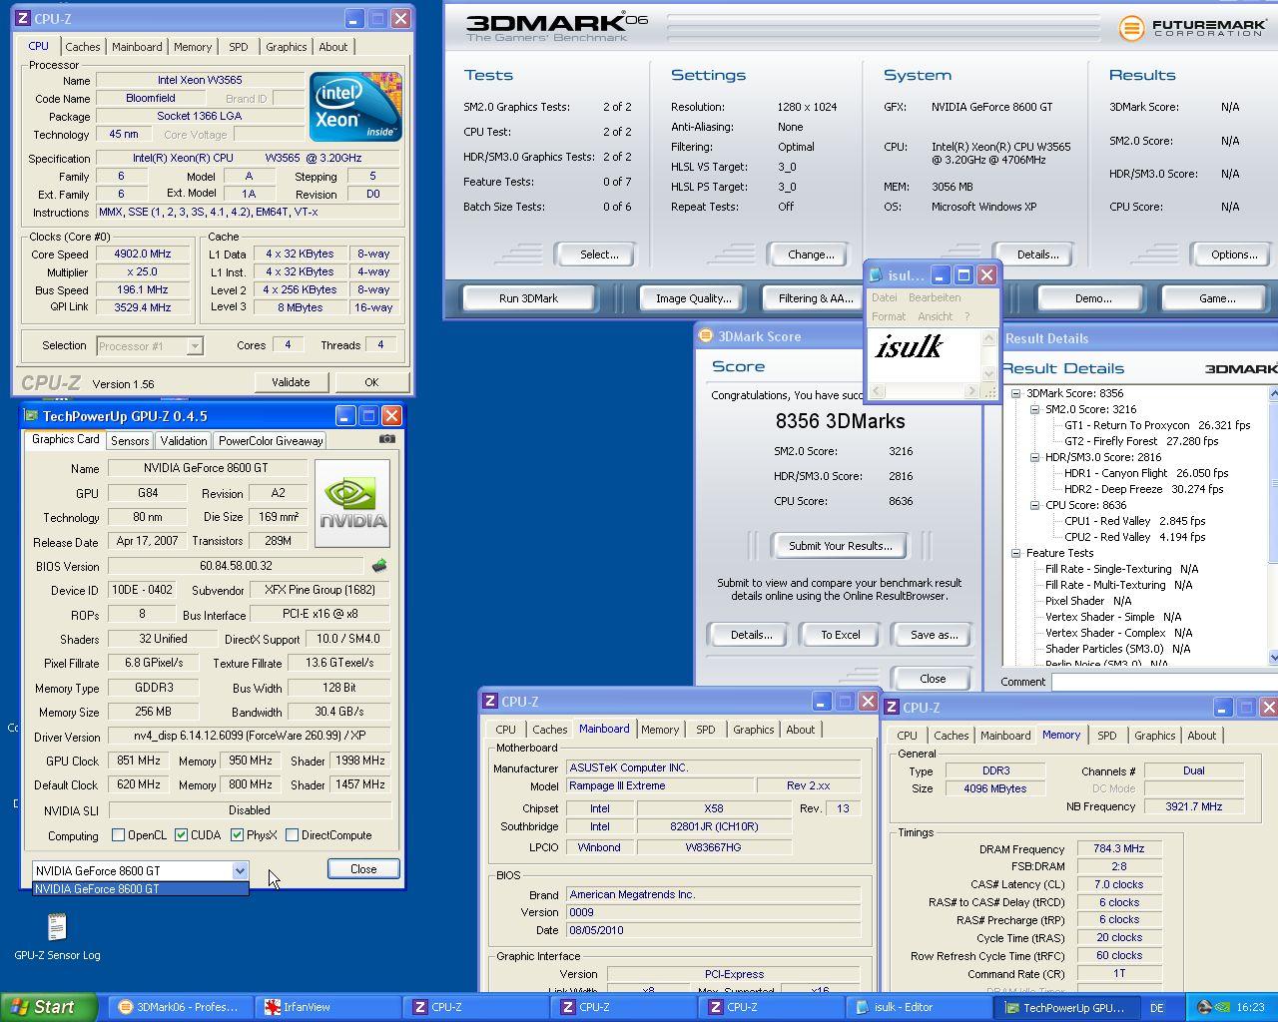Open the PowerColor Giveaway tab

pyautogui.click(x=271, y=441)
